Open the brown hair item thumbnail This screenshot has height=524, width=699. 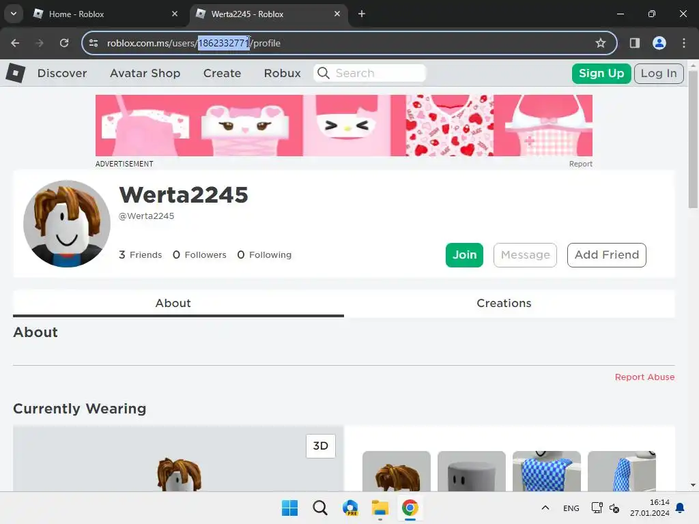pos(397,471)
